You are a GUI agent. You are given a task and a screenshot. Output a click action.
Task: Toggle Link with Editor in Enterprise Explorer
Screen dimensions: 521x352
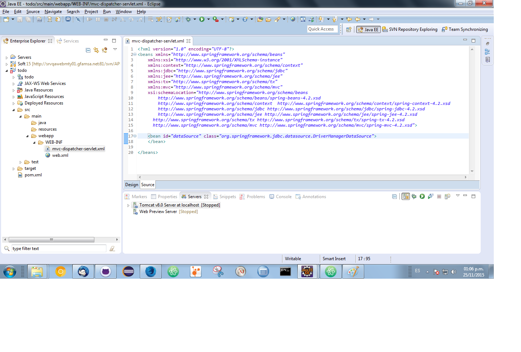pos(96,50)
